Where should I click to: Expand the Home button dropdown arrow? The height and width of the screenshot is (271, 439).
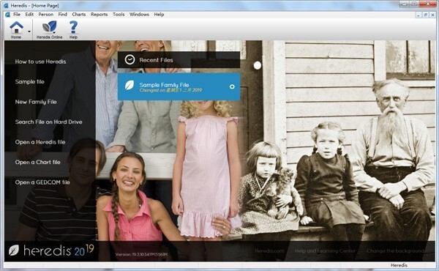click(x=29, y=31)
